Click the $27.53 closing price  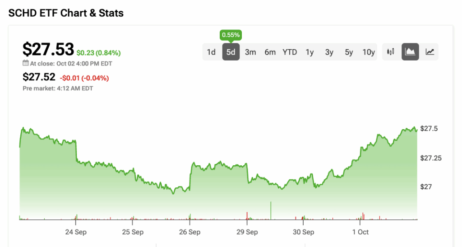[x=48, y=49]
